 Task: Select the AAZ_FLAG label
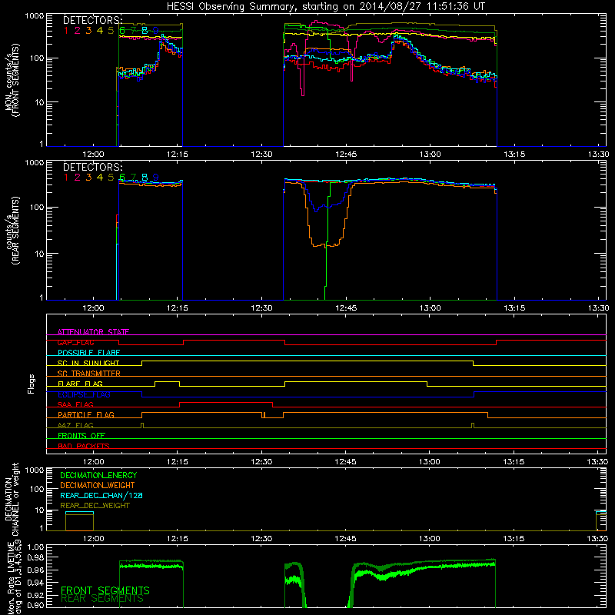(x=75, y=425)
